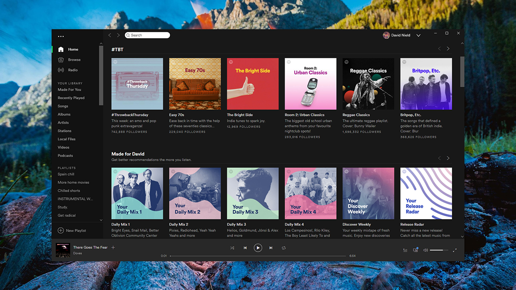The height and width of the screenshot is (290, 516).
Task: Create a New Playlist
Action: [72, 231]
